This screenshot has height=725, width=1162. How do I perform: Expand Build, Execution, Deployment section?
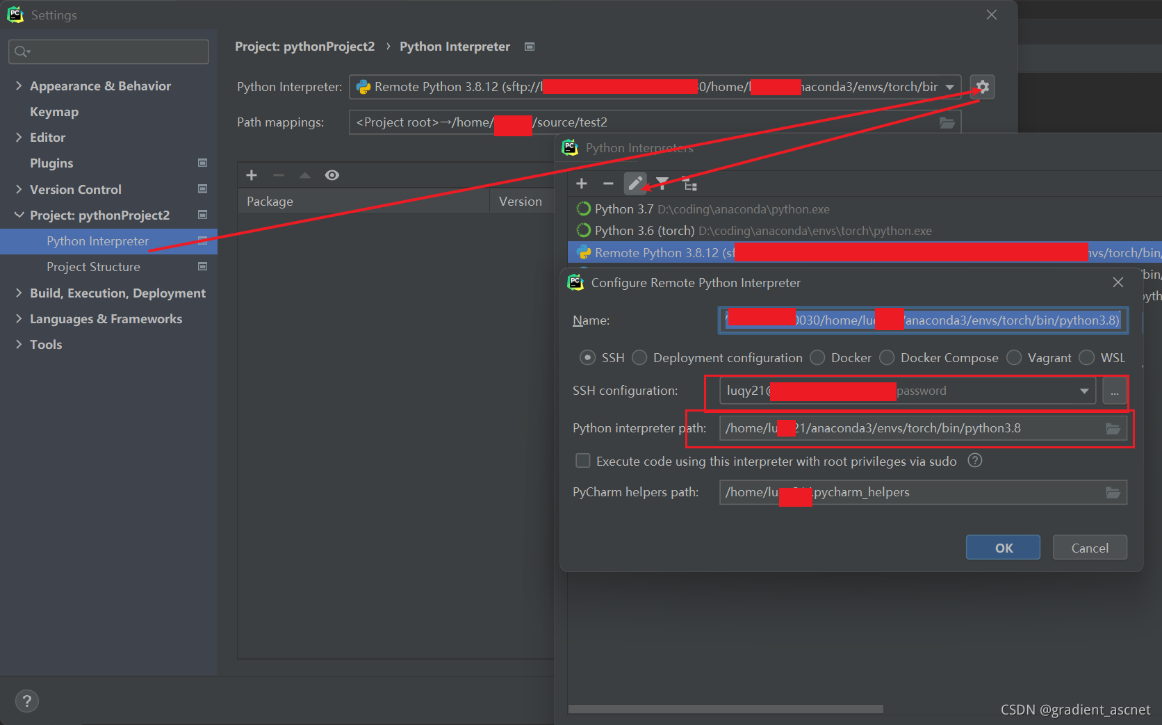tap(19, 293)
